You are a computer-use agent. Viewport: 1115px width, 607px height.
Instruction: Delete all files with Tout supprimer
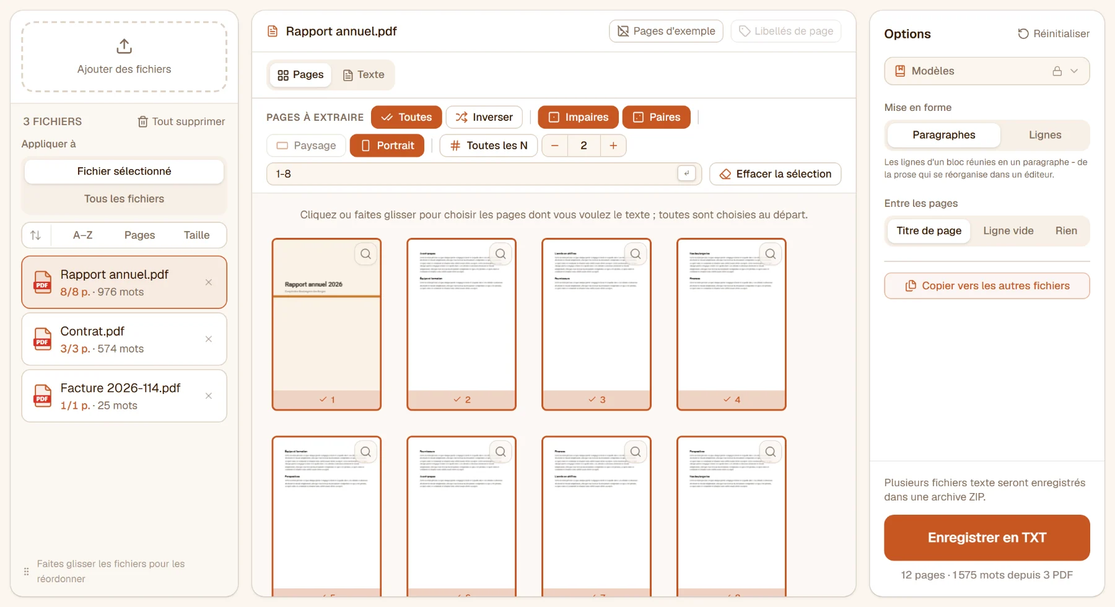[x=181, y=121]
